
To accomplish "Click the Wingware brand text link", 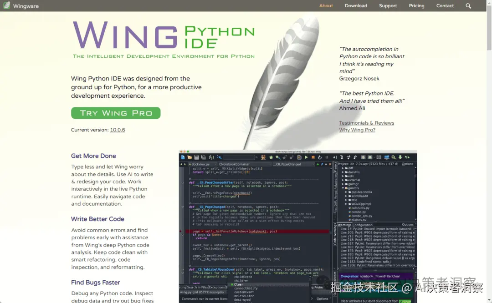I will pyautogui.click(x=26, y=5).
